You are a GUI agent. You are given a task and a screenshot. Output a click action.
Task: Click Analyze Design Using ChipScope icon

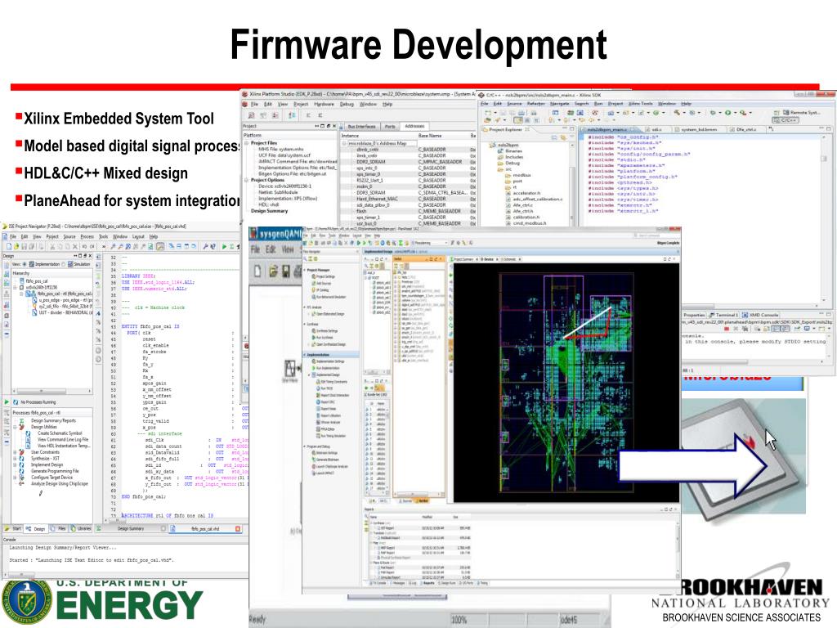pyautogui.click(x=22, y=484)
